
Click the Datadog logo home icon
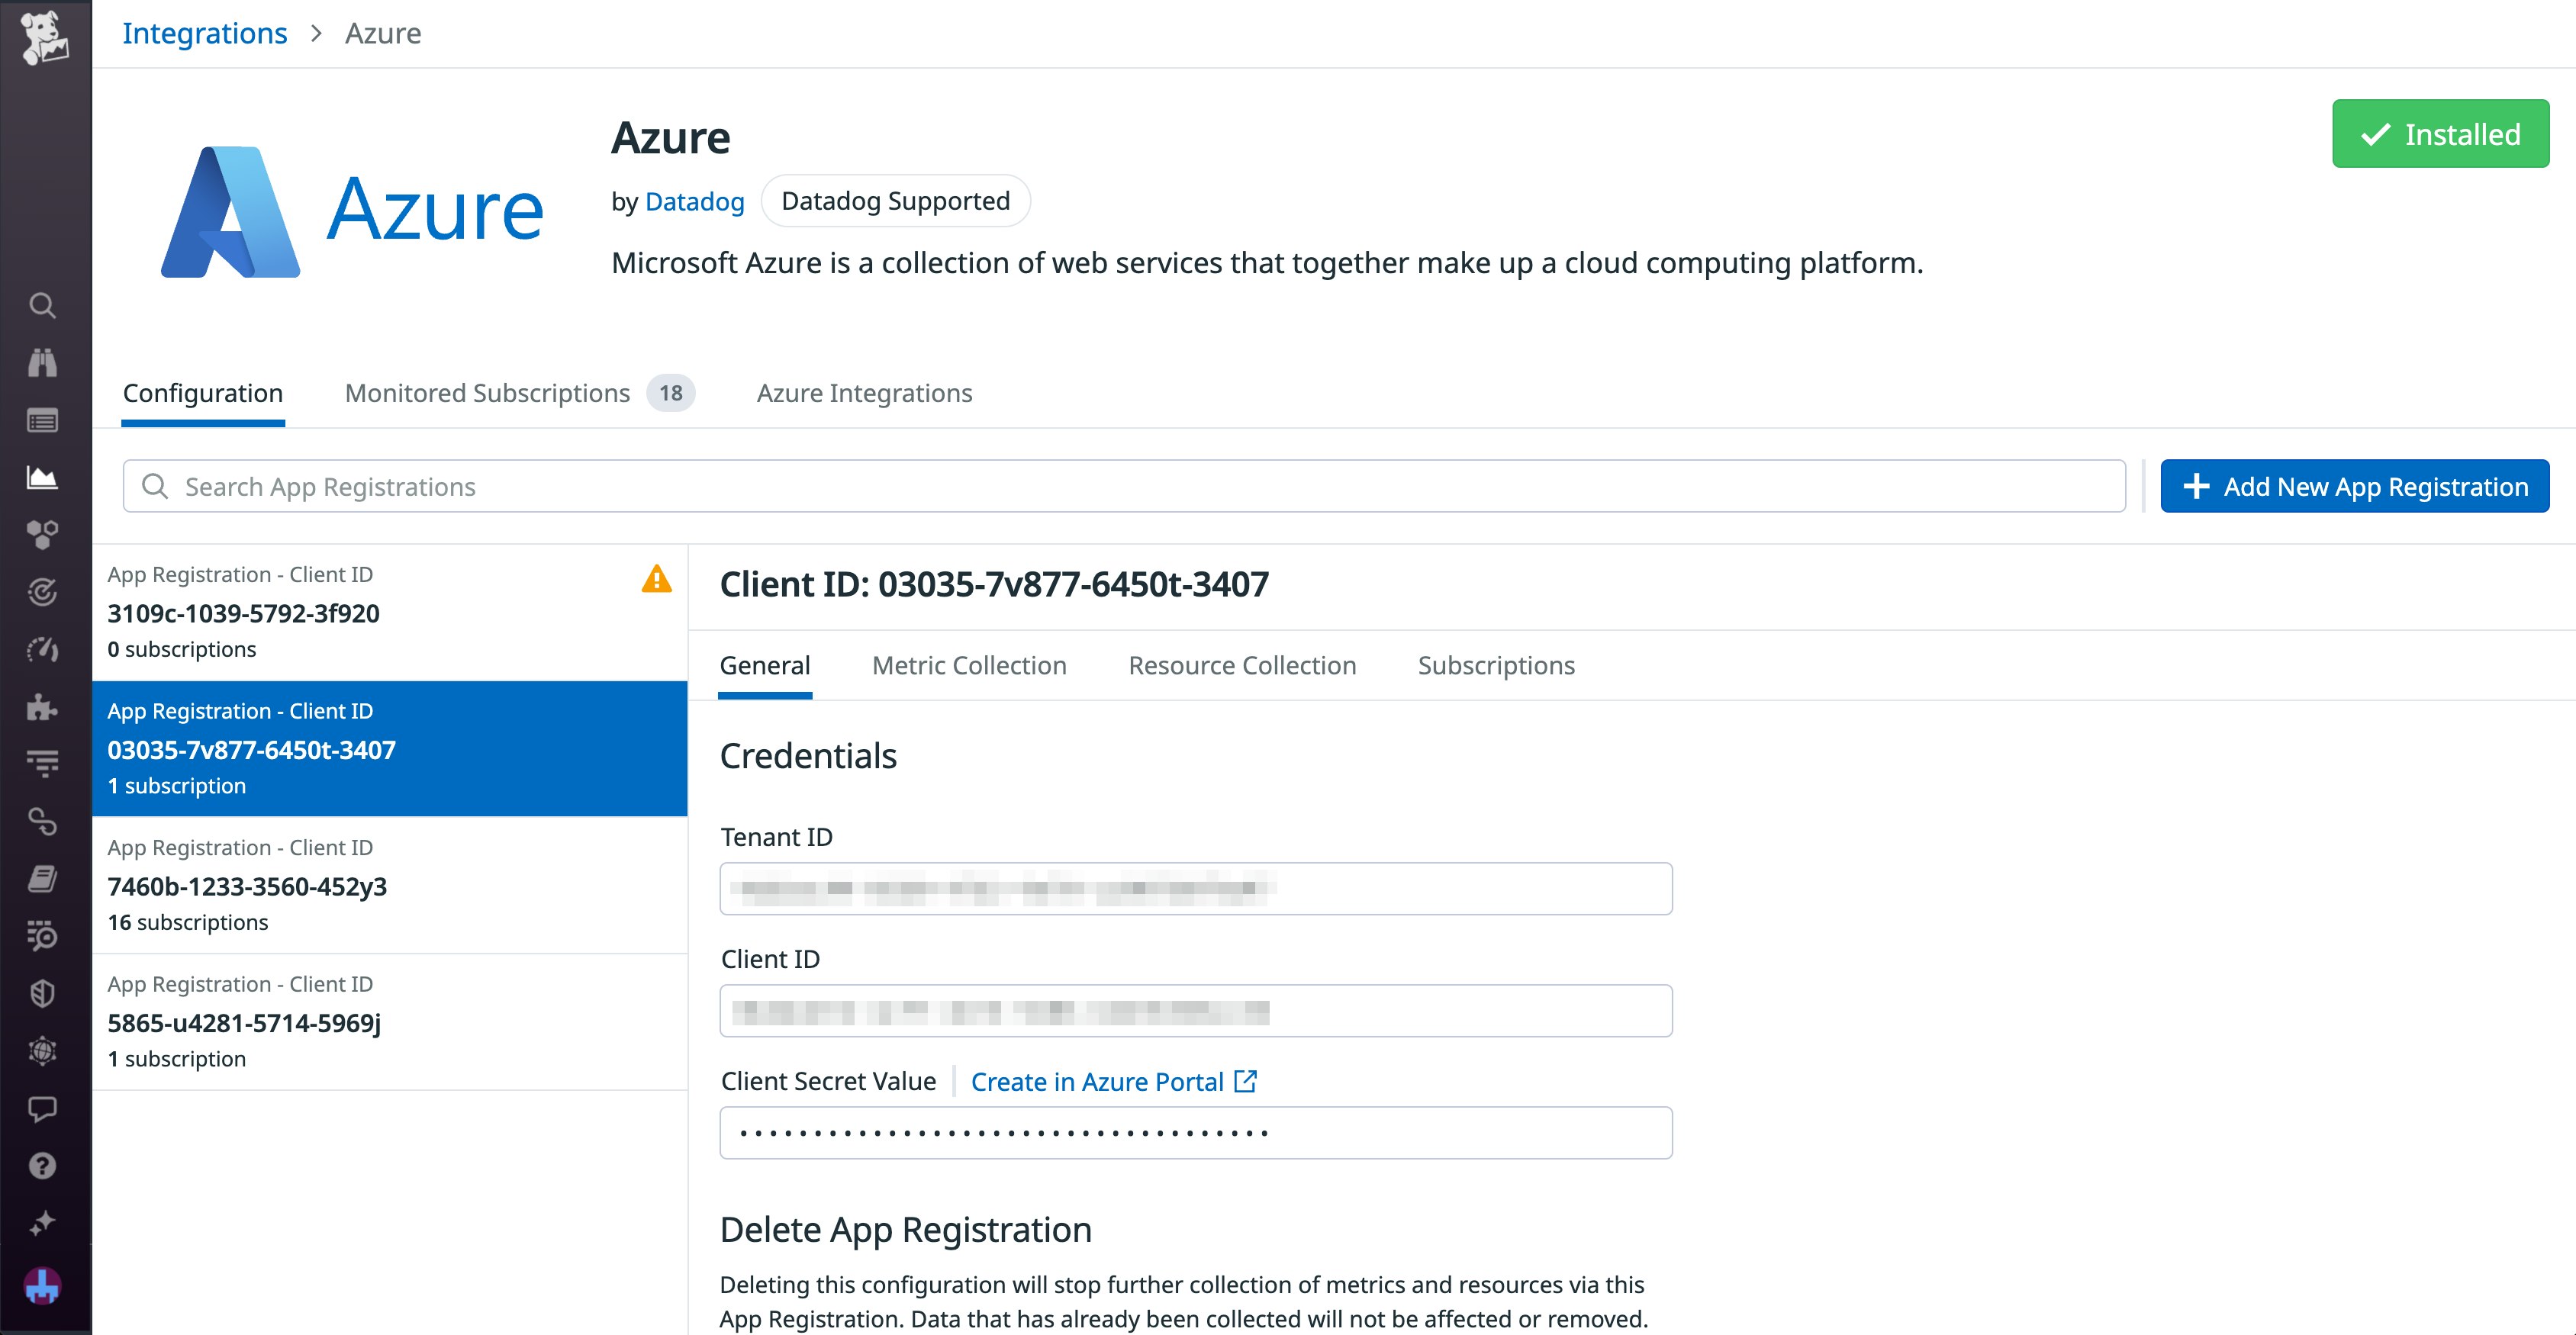pos(44,38)
